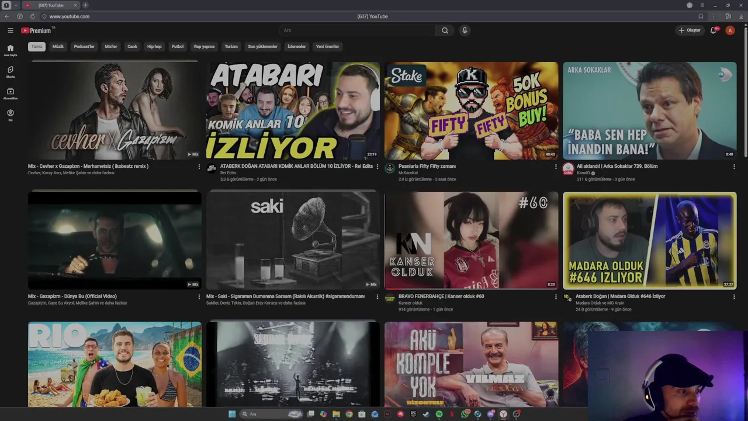Click the www.youtube.com address bar

click(70, 16)
